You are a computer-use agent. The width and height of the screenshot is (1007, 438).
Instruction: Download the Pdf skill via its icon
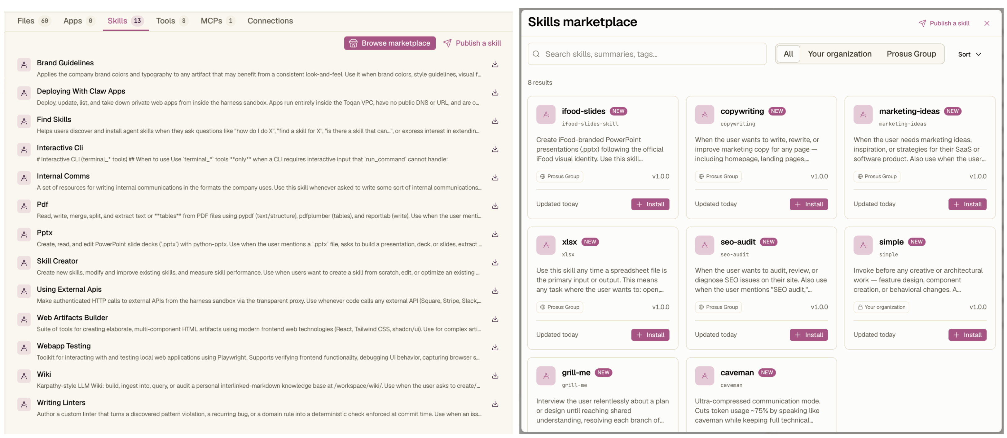click(495, 205)
